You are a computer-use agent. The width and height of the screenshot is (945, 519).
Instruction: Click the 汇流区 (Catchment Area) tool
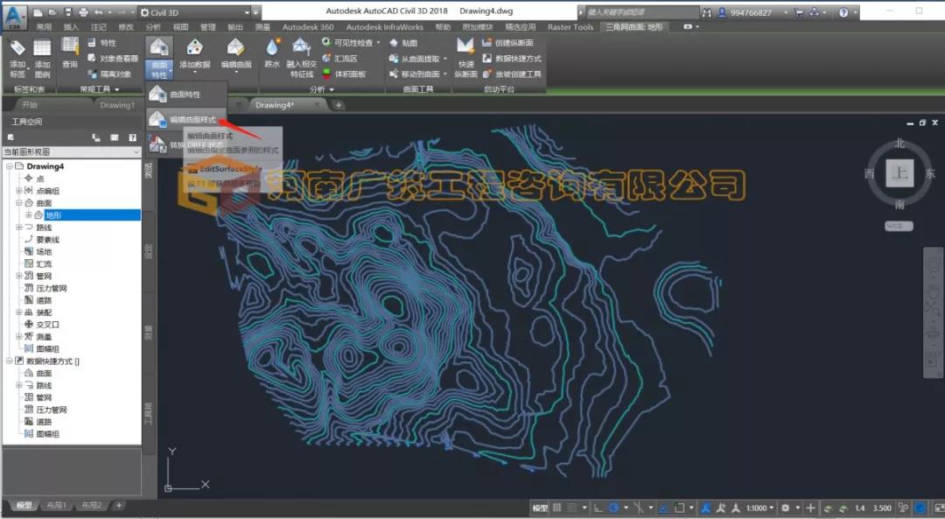[x=339, y=59]
